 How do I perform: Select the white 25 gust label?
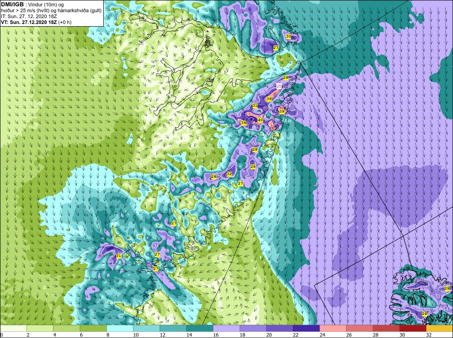click(279, 86)
